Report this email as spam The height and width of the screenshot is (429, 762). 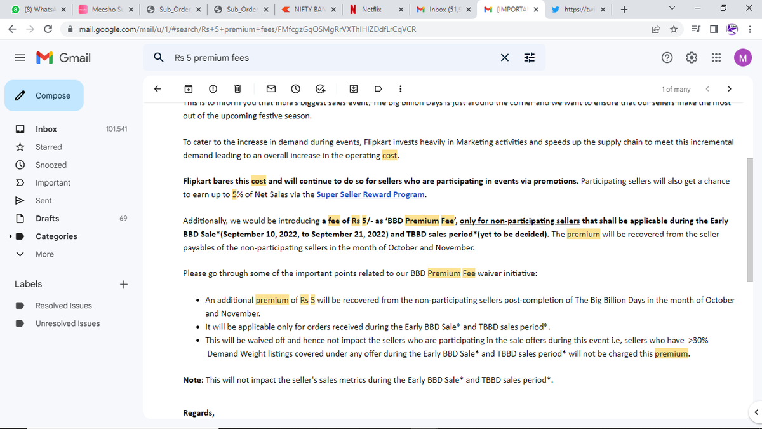[x=213, y=89]
